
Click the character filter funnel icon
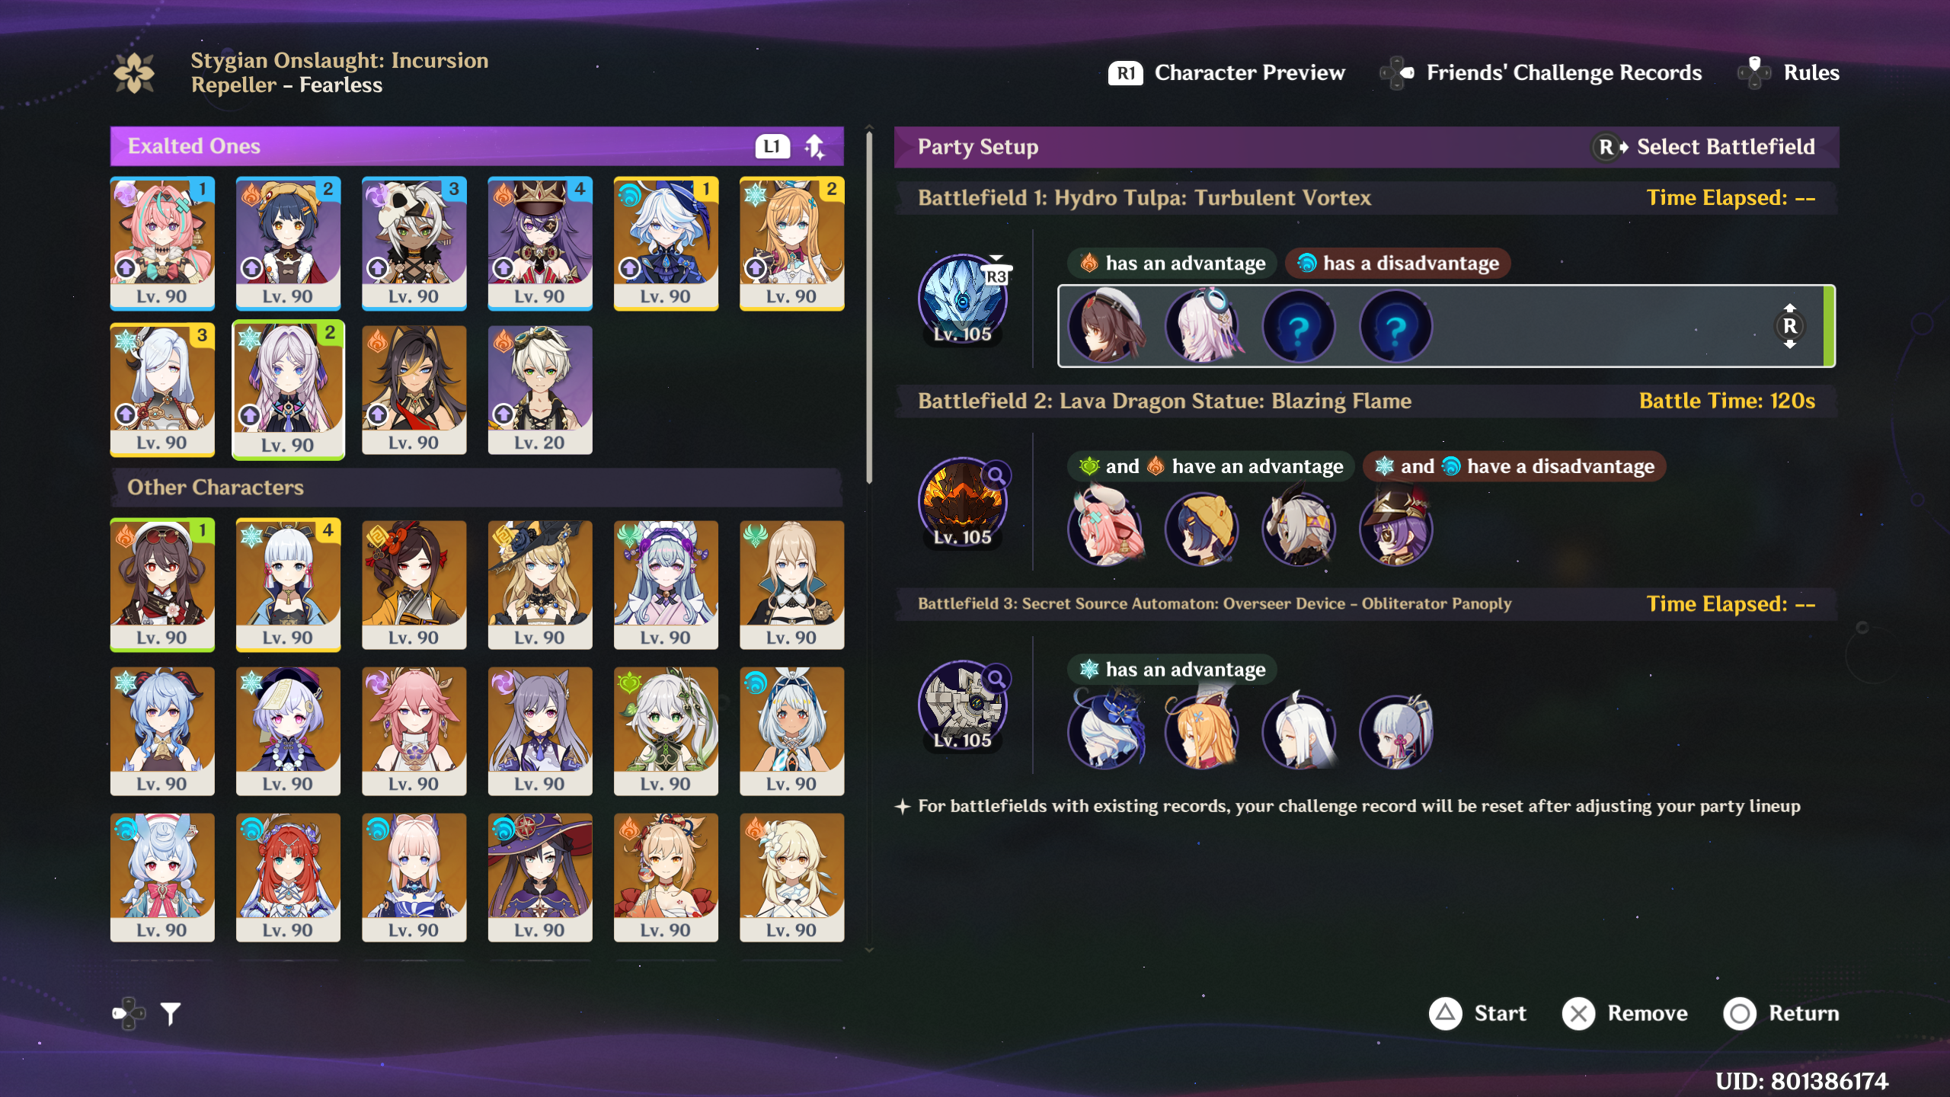pos(171,1013)
